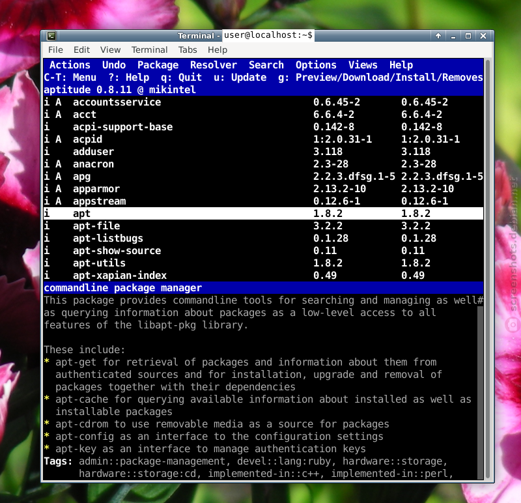This screenshot has width=521, height=503.
Task: Minimize the Terminal window
Action: tap(453, 36)
